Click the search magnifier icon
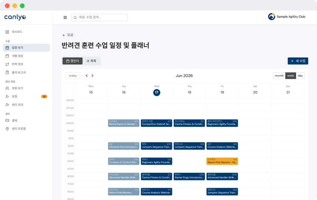The image size is (317, 200). click(75, 18)
